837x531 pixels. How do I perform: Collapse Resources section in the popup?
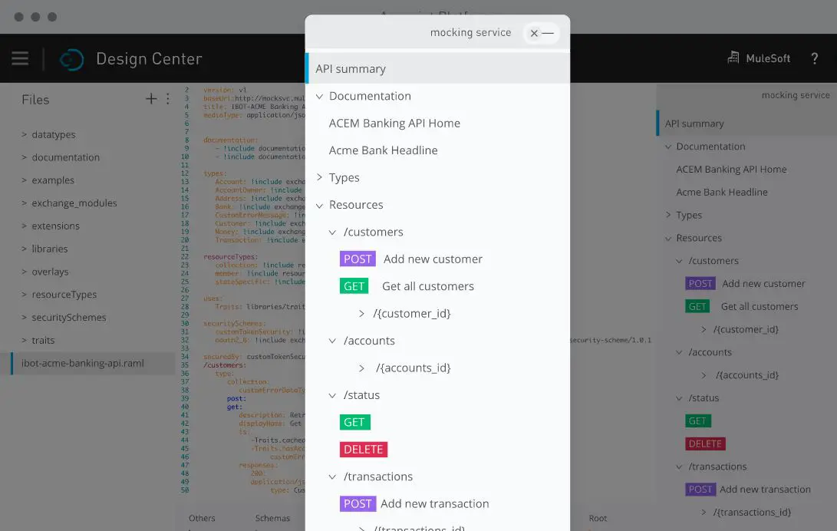click(x=319, y=205)
